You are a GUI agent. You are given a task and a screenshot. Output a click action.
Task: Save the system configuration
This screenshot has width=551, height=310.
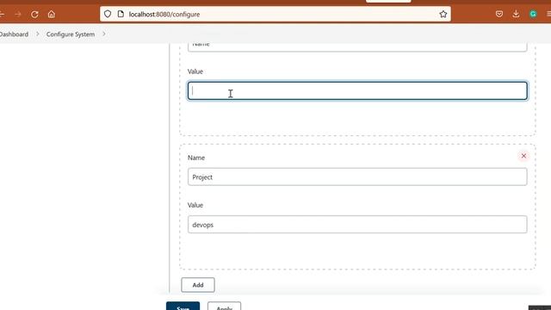(x=183, y=306)
